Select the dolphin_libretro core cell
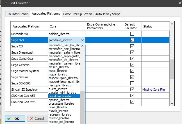 pos(67,34)
